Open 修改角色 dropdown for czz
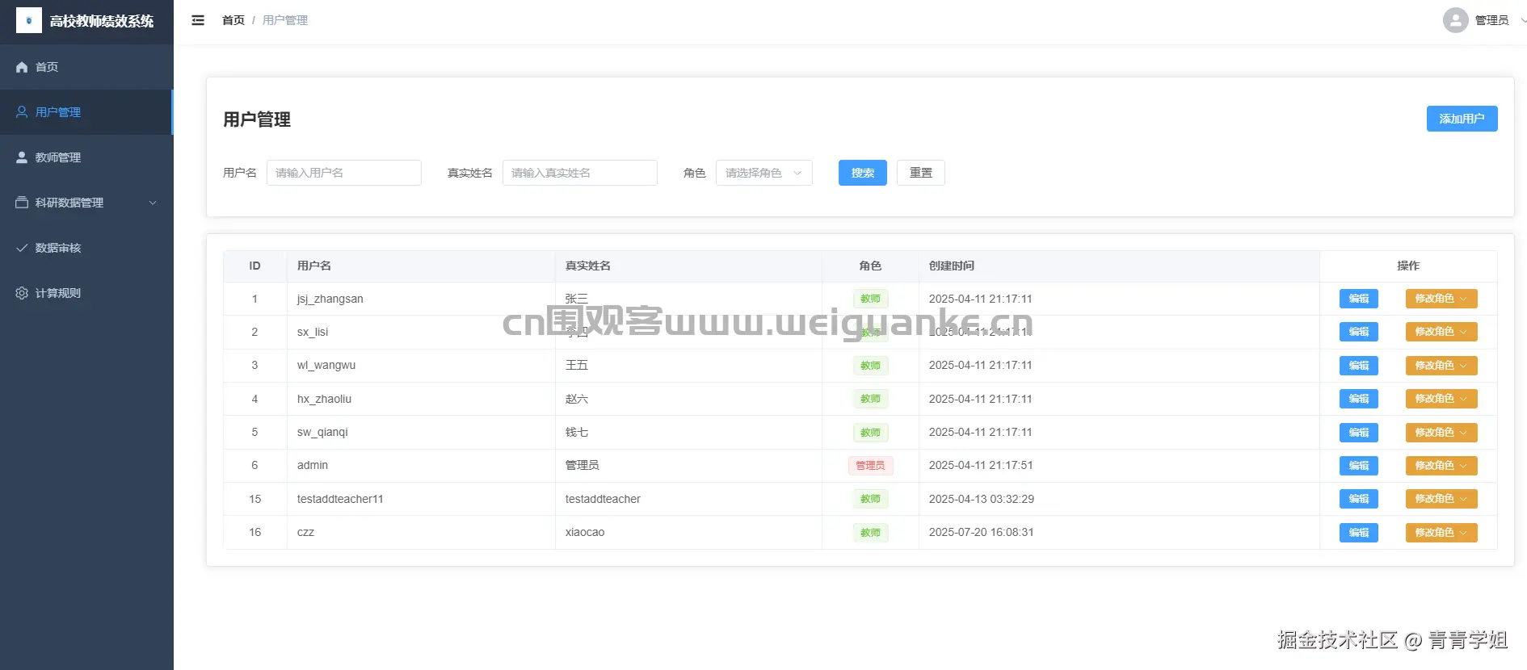 [x=1441, y=533]
